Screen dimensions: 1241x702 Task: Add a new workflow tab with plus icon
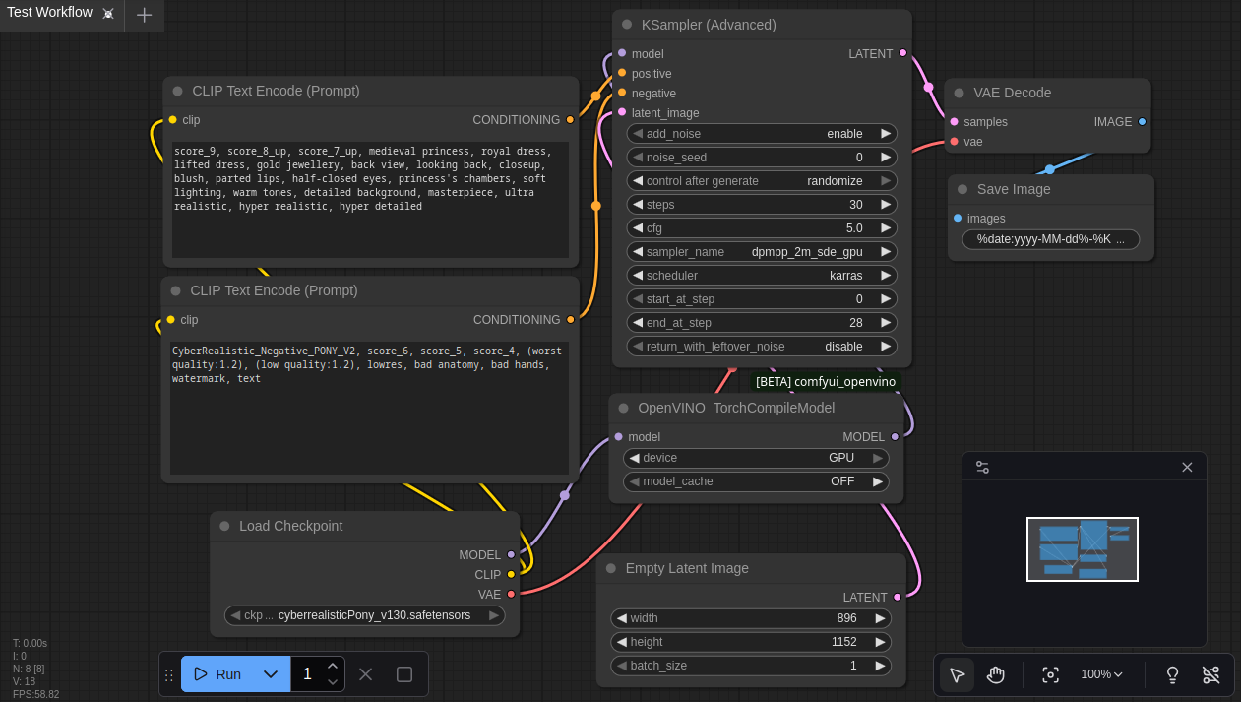(145, 15)
